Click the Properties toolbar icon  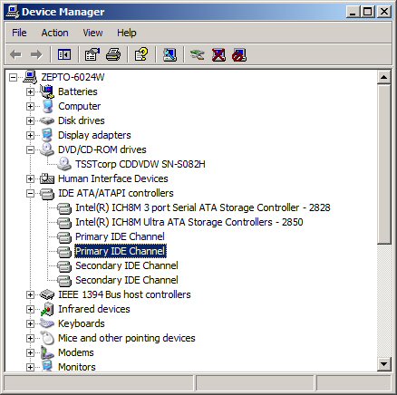[x=92, y=54]
